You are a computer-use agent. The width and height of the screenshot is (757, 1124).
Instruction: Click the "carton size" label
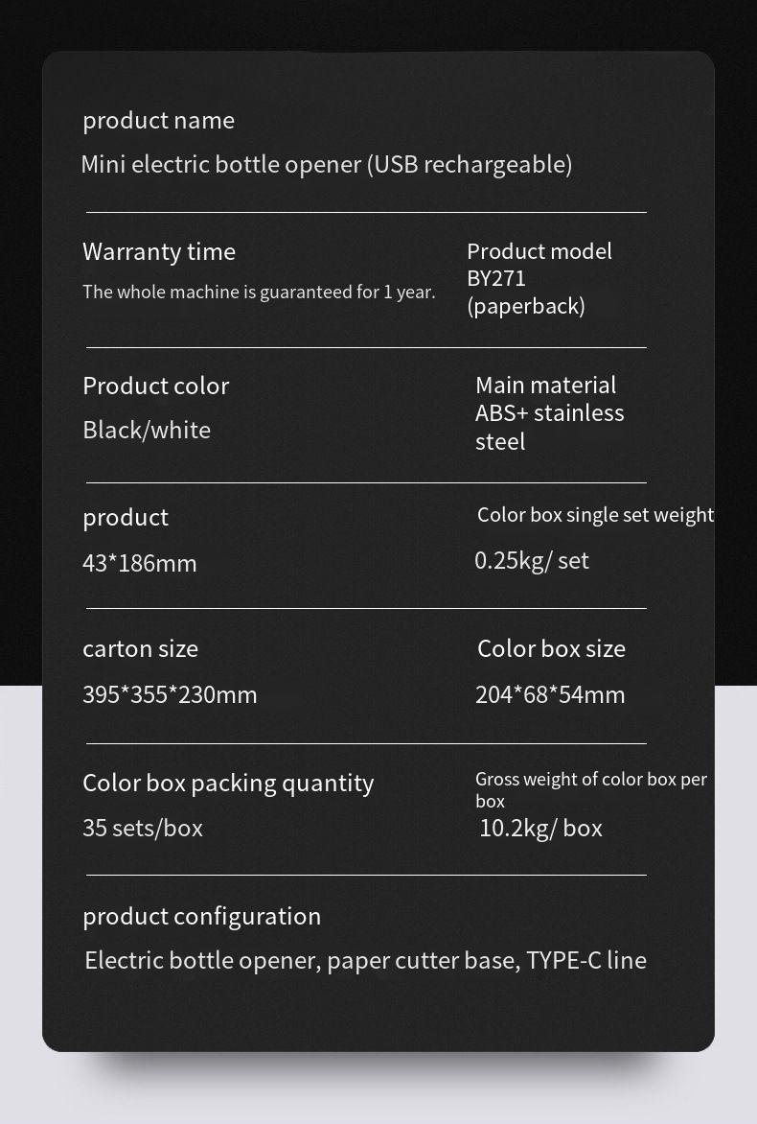140,648
